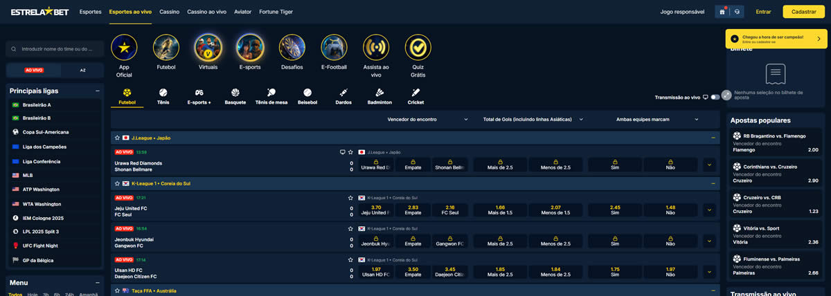
Task: Expand more markets for Jeju United FC
Action: point(708,210)
